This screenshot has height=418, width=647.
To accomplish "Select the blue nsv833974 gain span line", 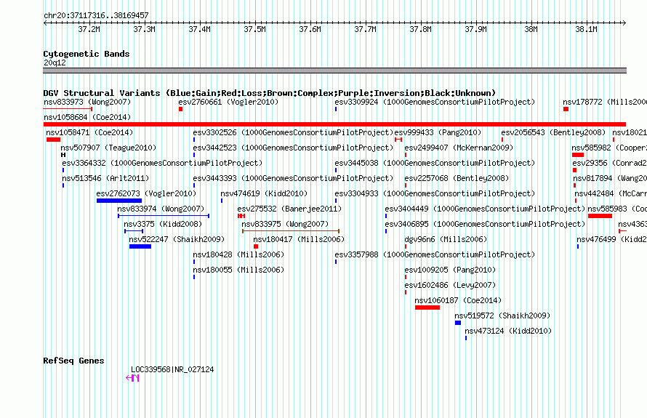I will (164, 216).
